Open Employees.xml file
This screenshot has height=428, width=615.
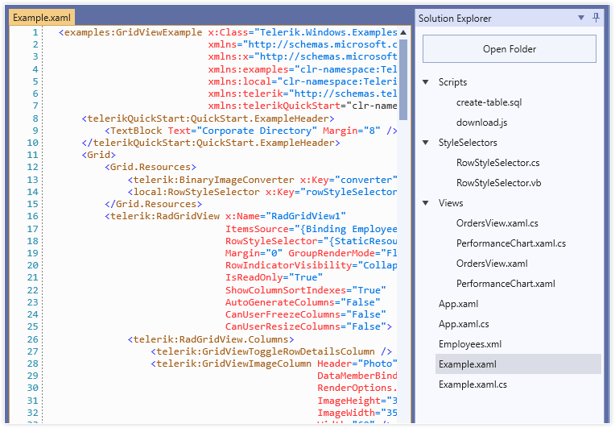470,344
